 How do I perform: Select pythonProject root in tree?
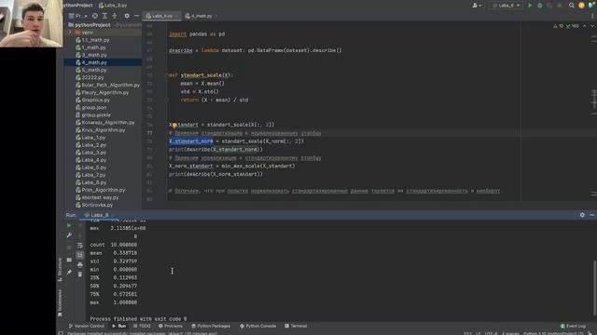[92, 25]
